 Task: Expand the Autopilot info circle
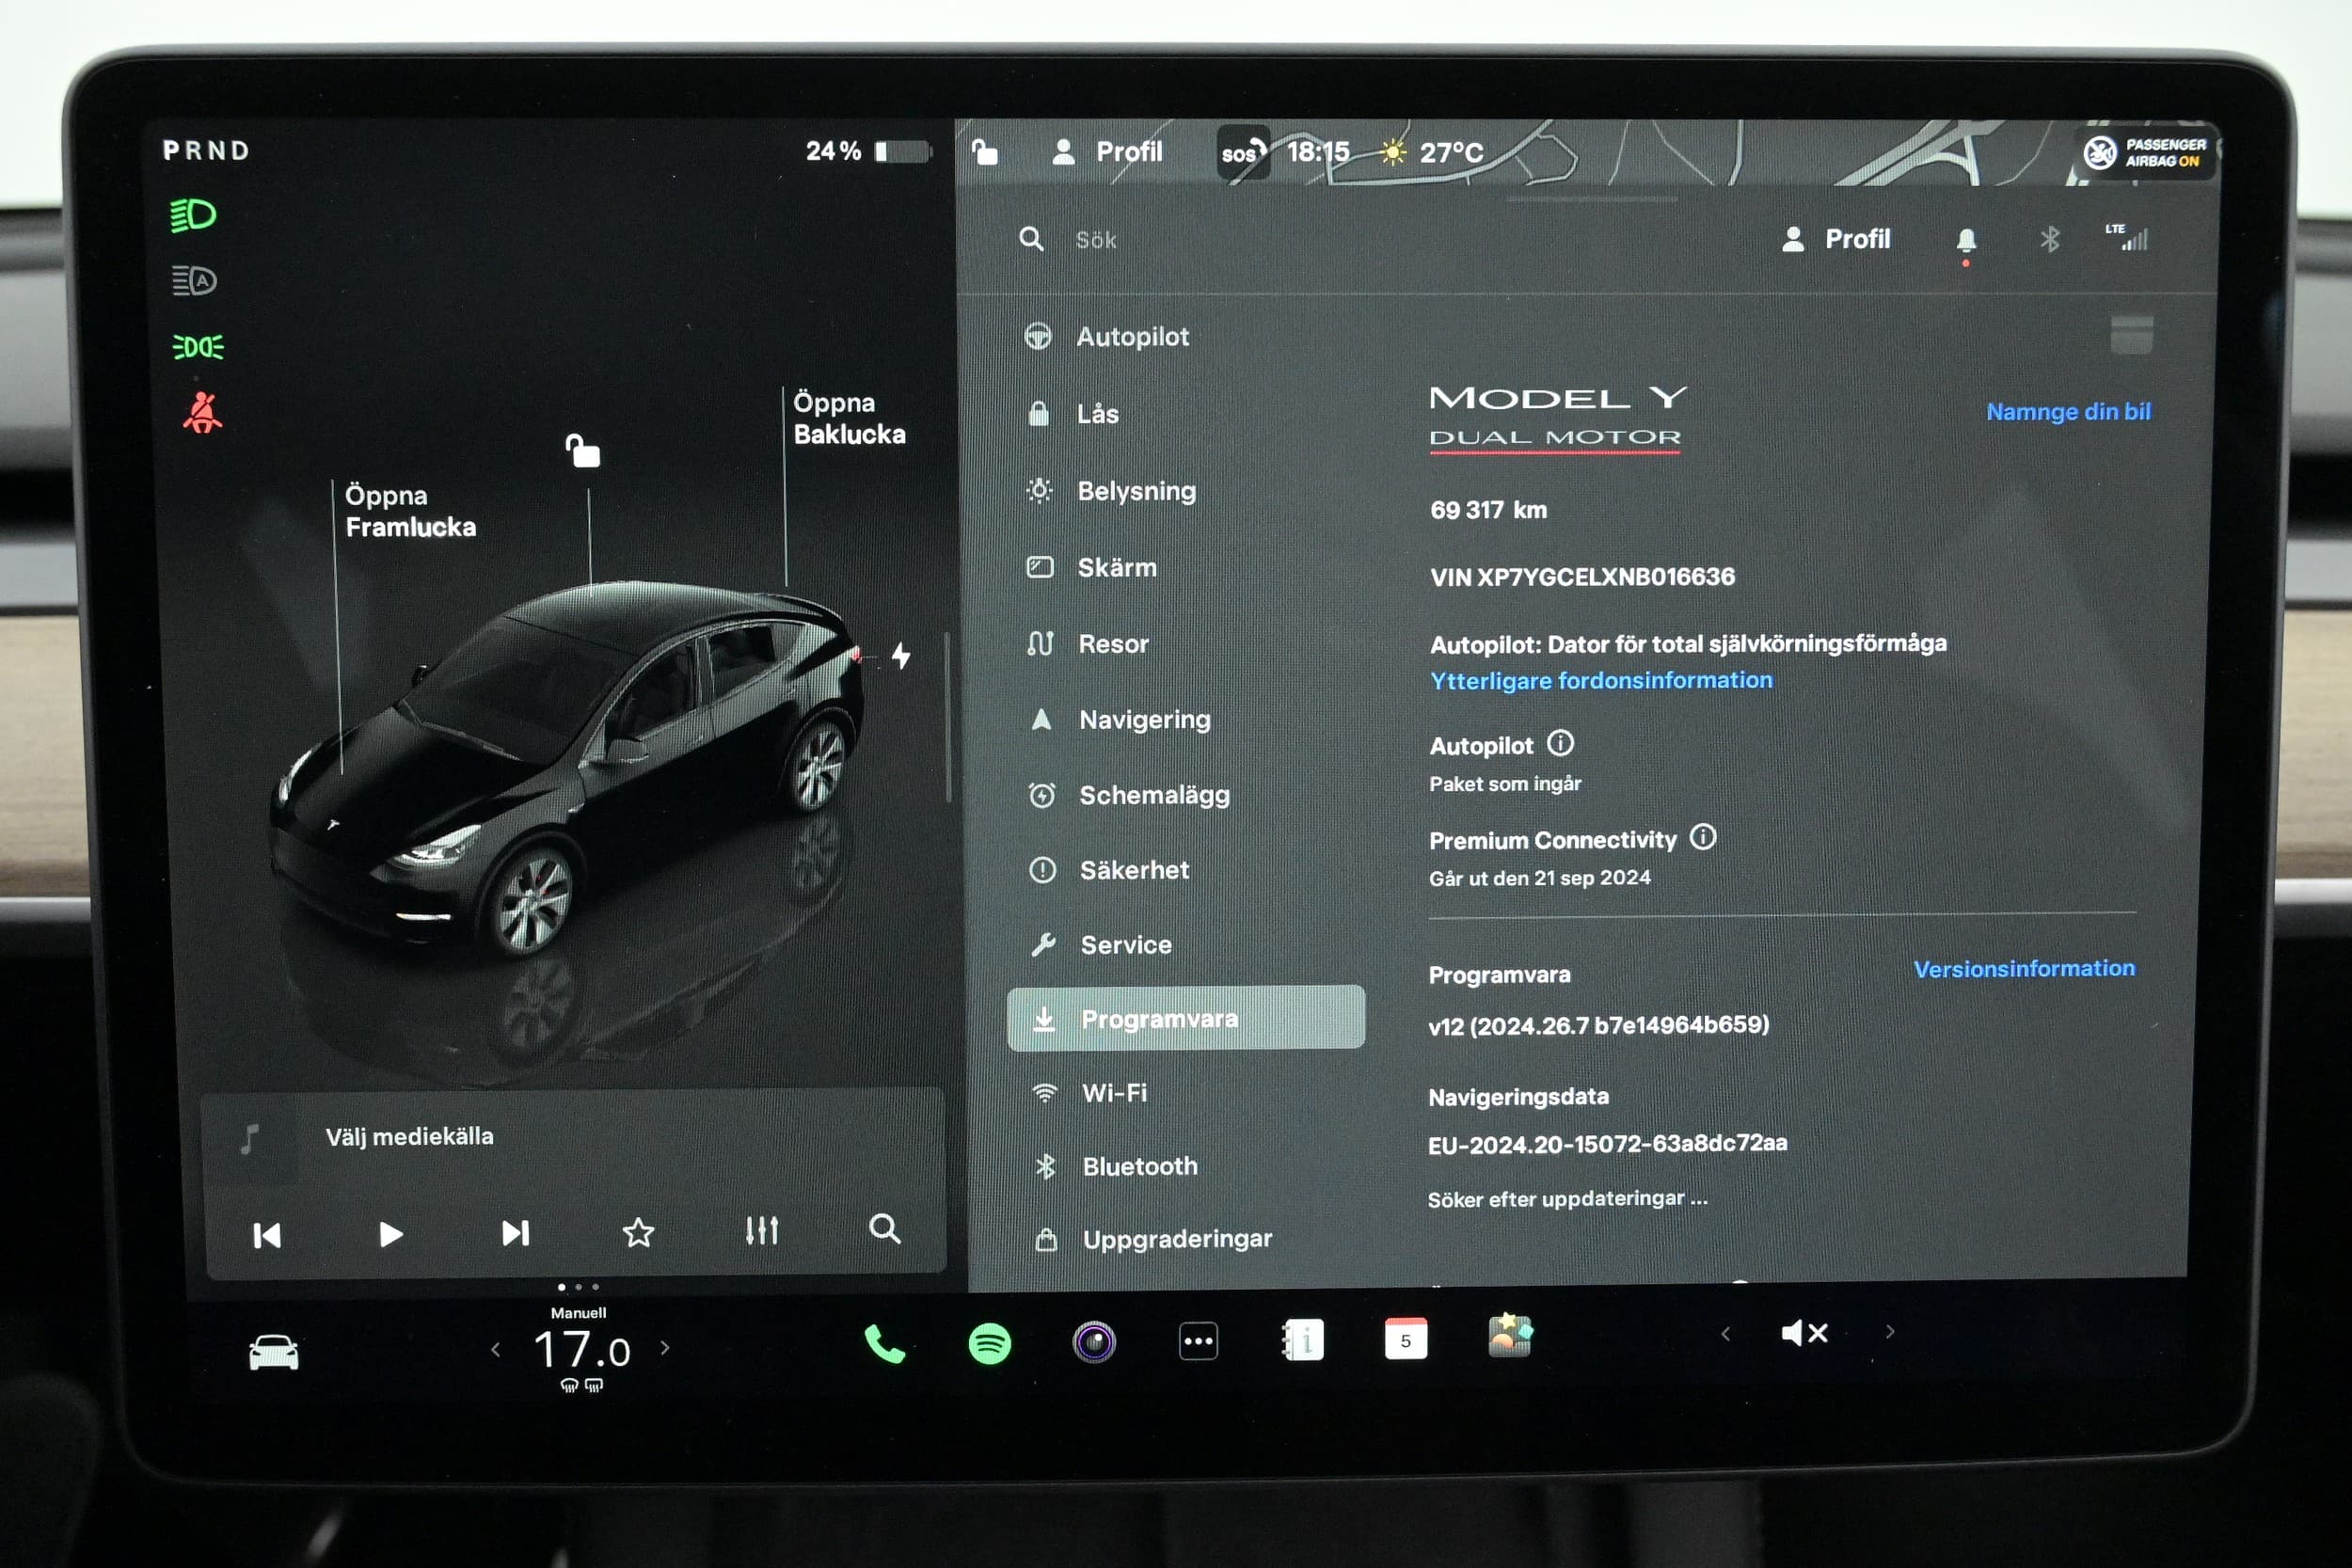(x=1560, y=743)
